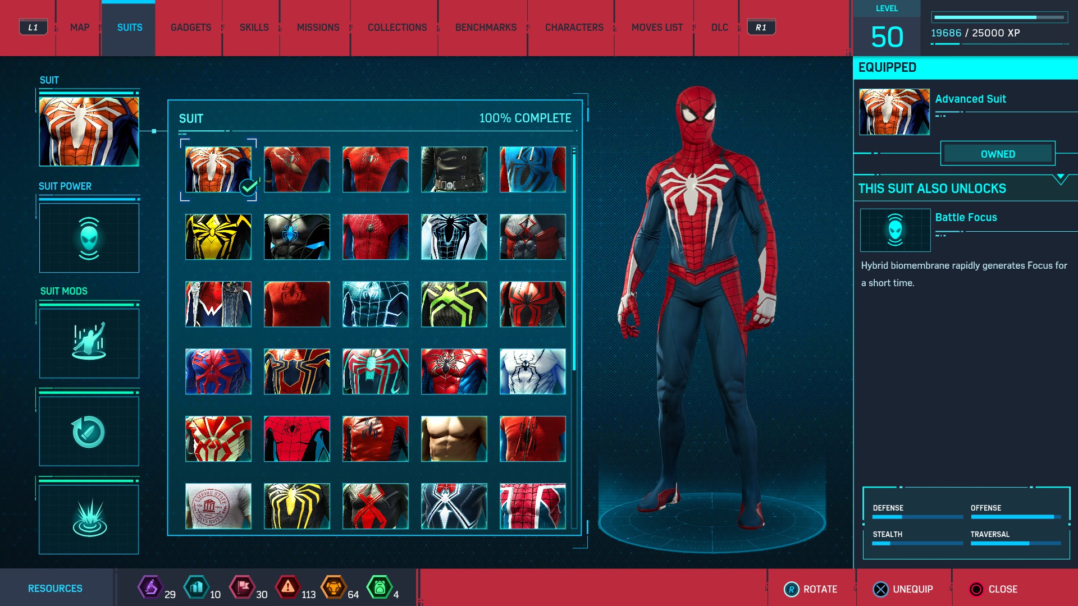Click the red crime token warning icon
Screen dimensions: 1078x606
pos(288,587)
